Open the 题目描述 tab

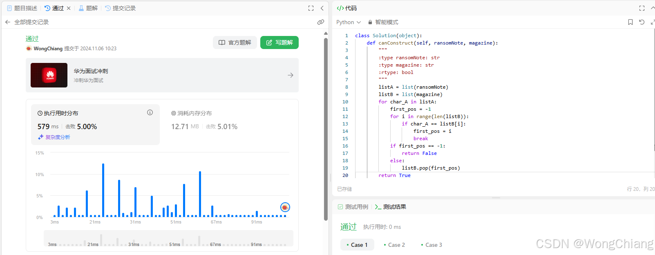tap(22, 8)
